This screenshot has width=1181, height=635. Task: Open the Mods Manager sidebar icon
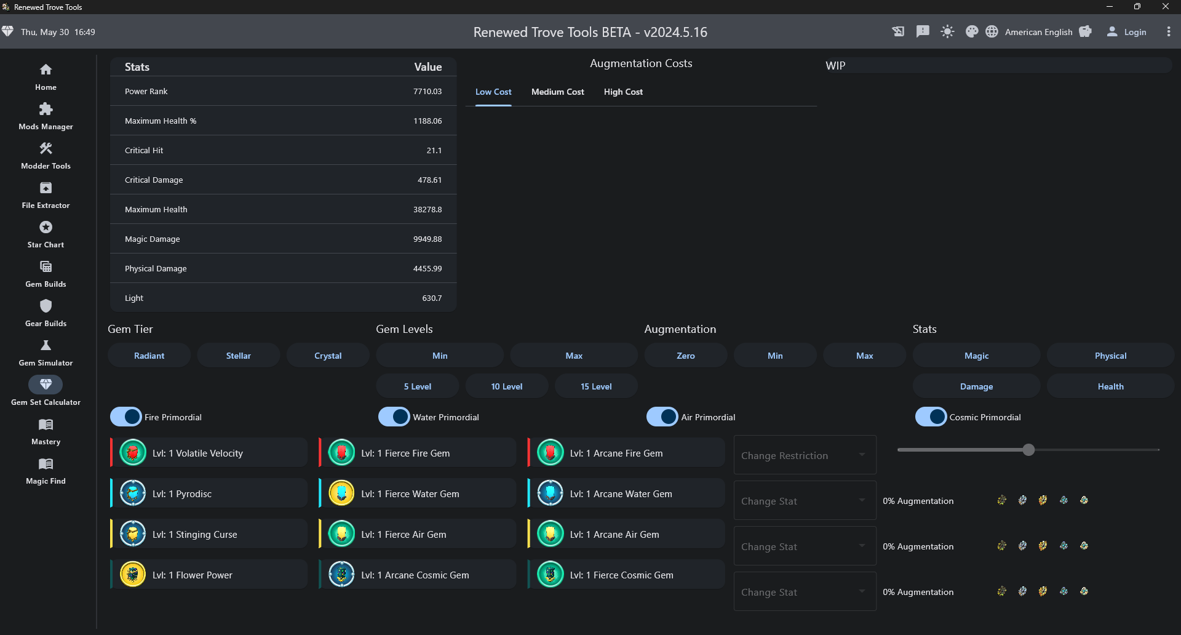[x=46, y=110]
